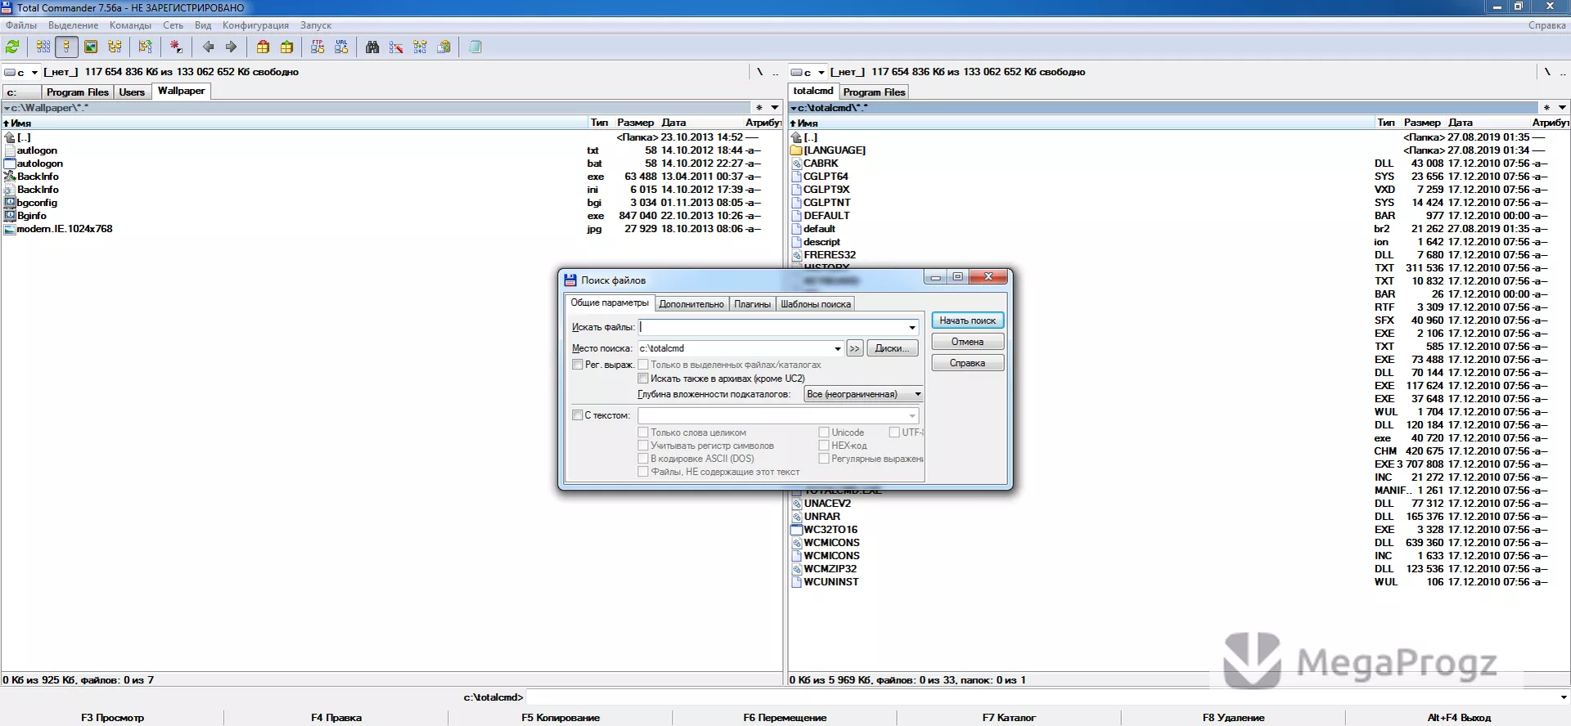Tick 'Учитывать регистр символов' checkbox
1571x726 pixels.
[643, 446]
